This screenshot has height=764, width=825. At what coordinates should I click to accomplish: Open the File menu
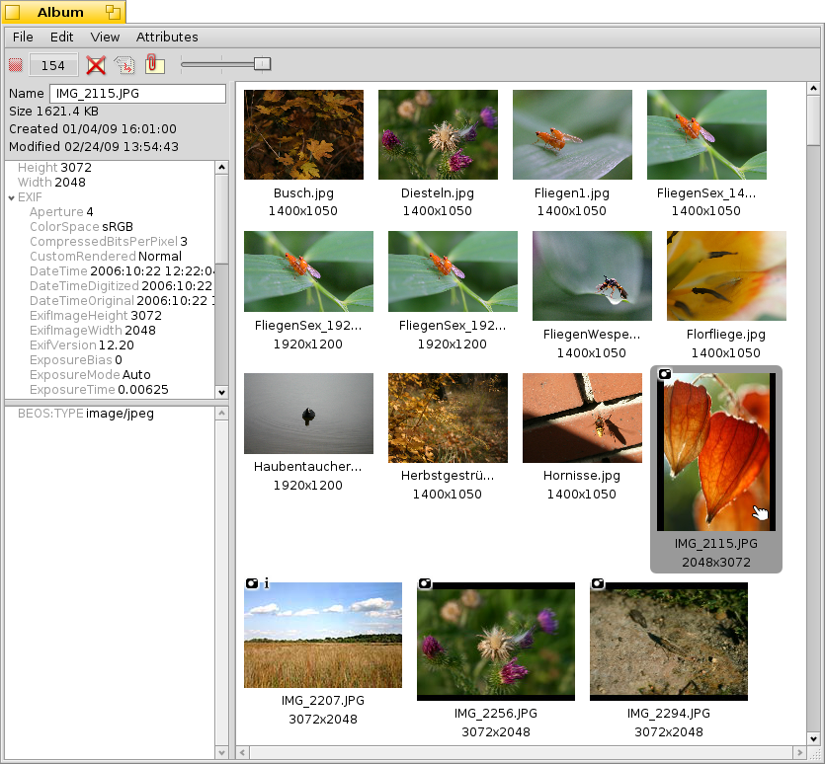point(23,37)
